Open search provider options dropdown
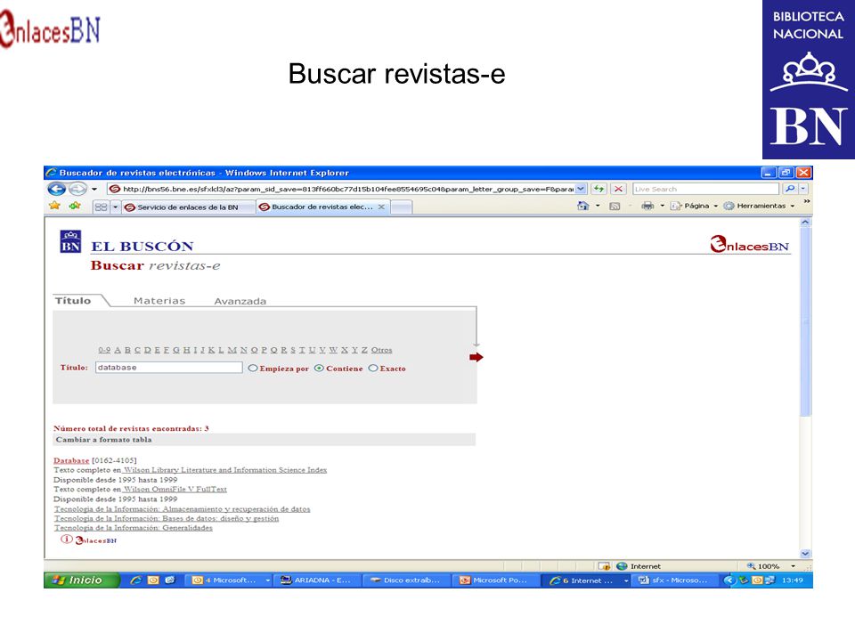The width and height of the screenshot is (855, 641). pos(803,189)
